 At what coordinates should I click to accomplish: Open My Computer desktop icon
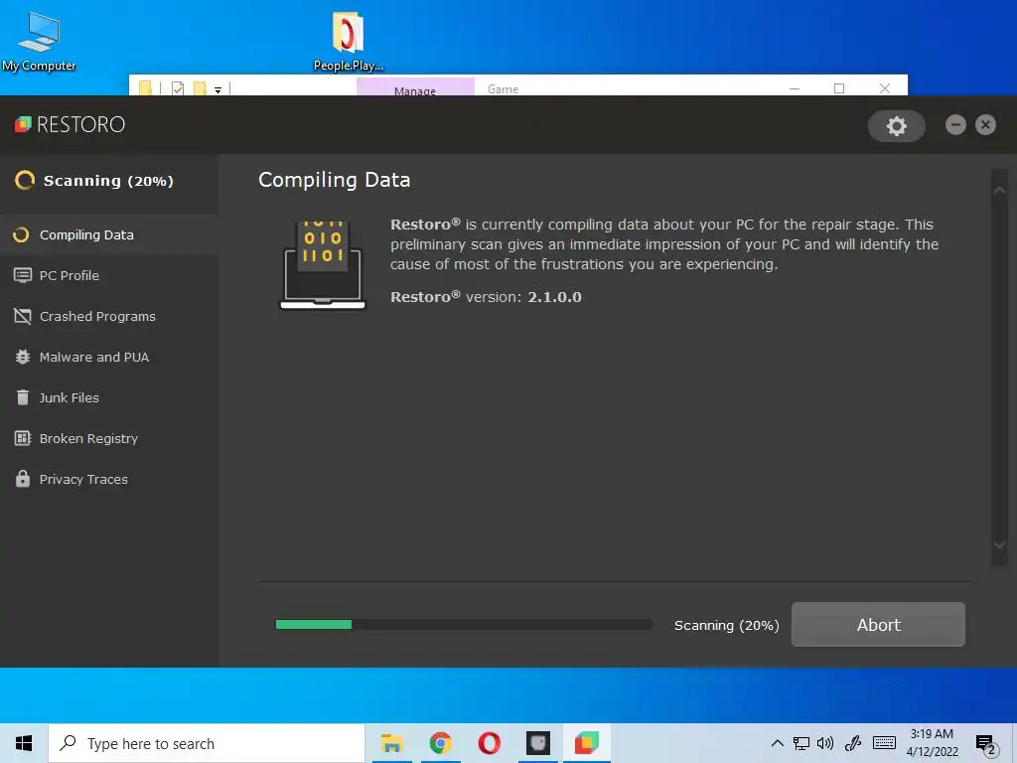[39, 40]
